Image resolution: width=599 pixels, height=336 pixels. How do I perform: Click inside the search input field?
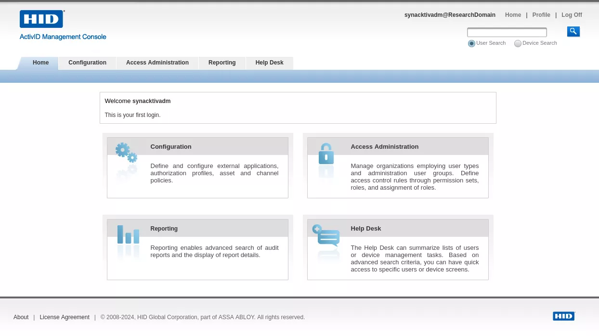point(507,32)
